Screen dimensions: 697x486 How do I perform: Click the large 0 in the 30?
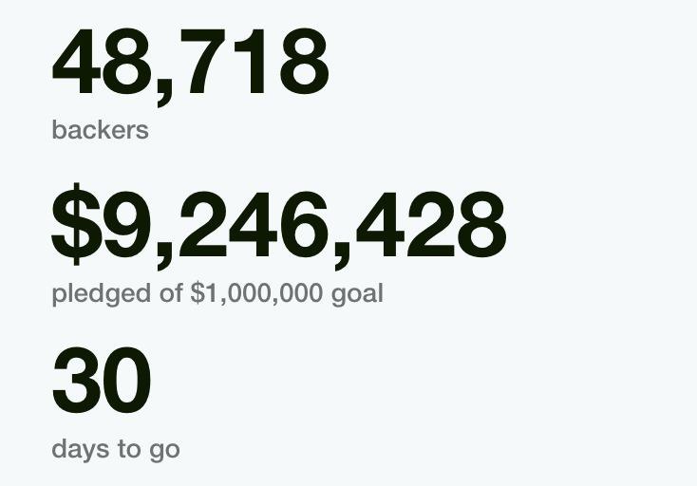pos(127,382)
